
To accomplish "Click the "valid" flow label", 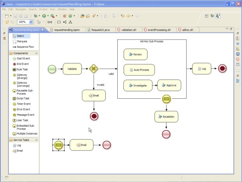I will 111,74.
